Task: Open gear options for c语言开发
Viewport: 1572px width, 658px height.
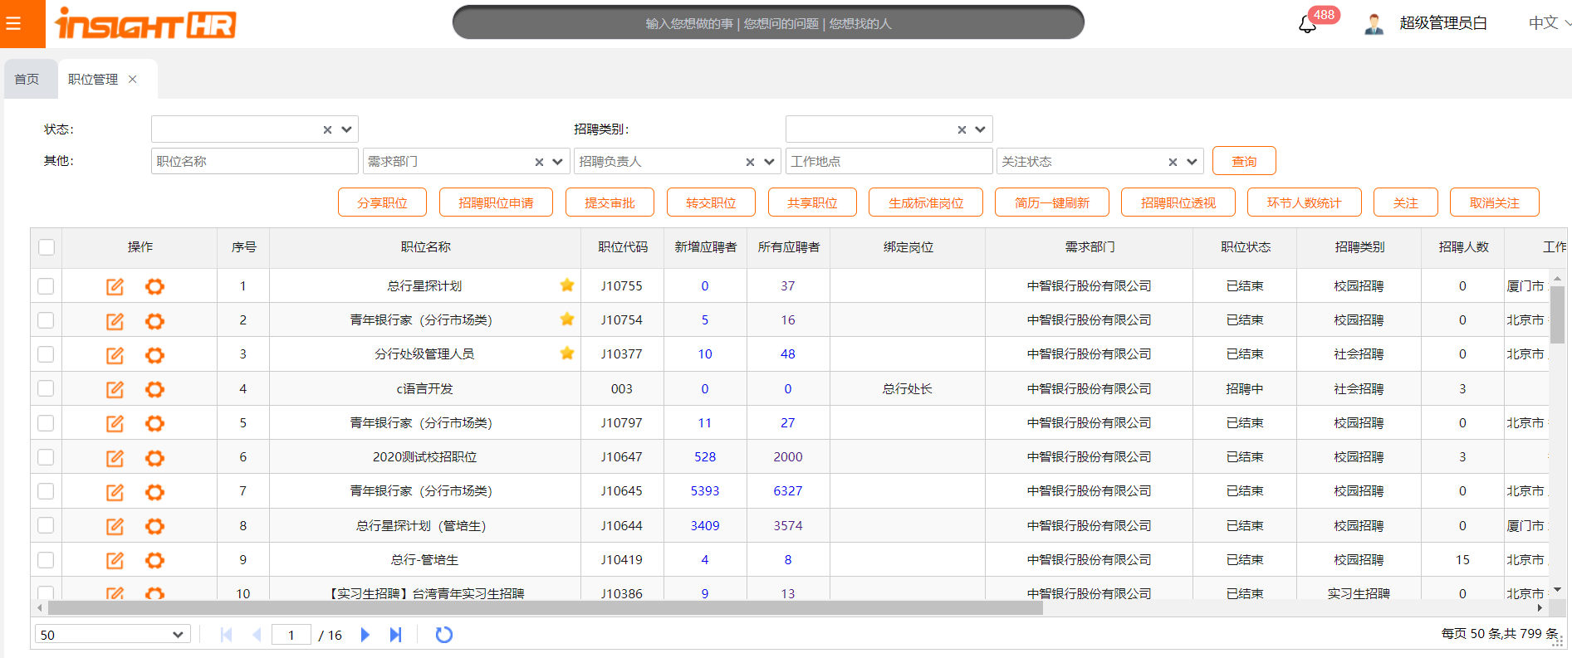Action: click(x=154, y=389)
